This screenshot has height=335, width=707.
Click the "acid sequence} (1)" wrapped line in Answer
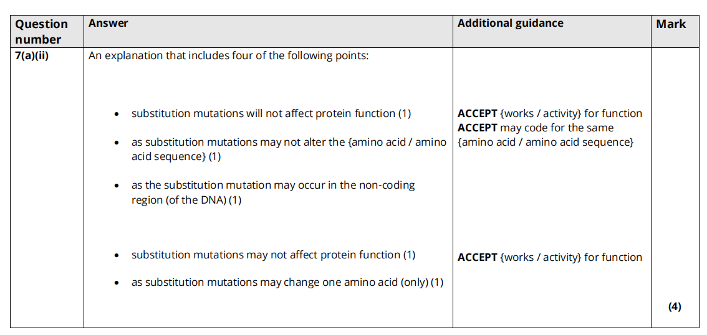[x=176, y=156]
